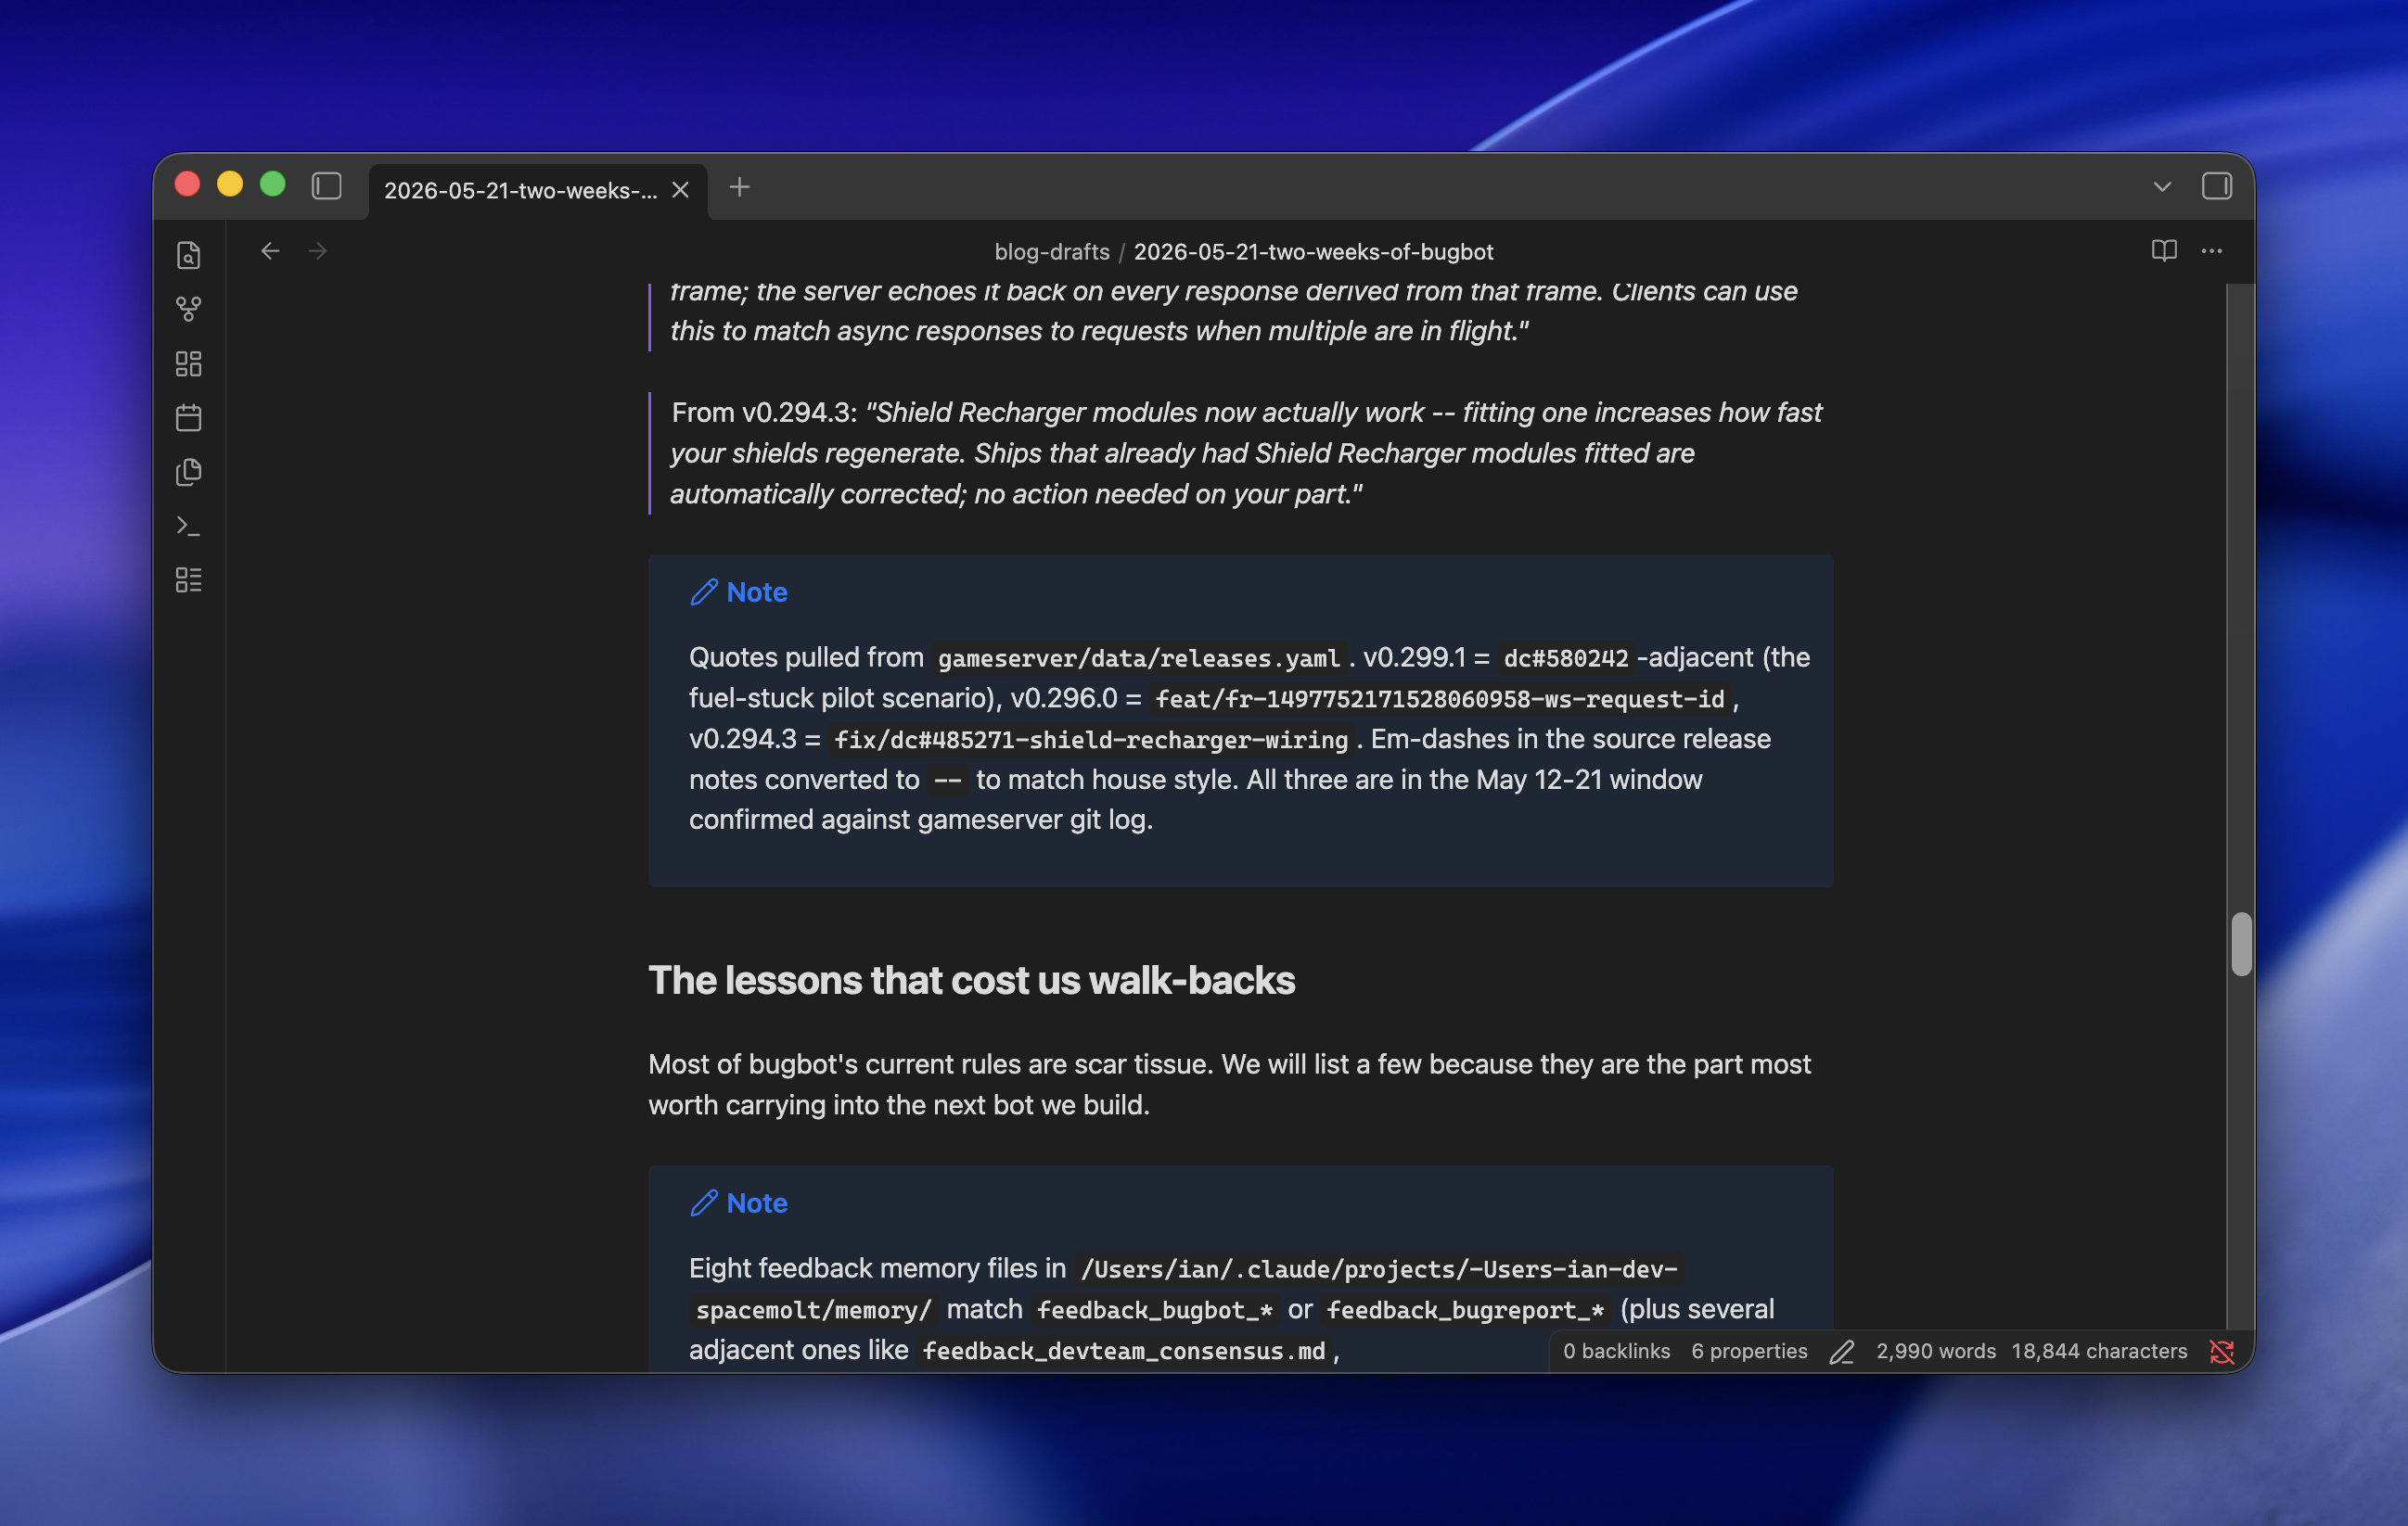Toggle the right sidebar panel
The height and width of the screenshot is (1526, 2408).
(x=2216, y=187)
